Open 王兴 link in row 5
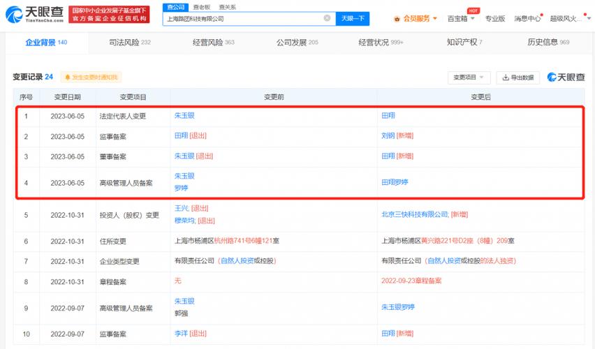Viewport: 595px width, 349px height. coord(181,208)
